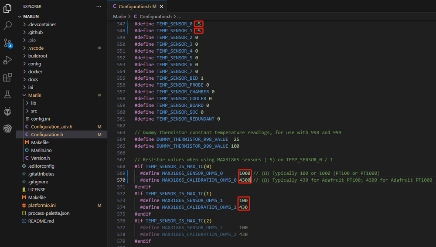Open Configuration_adv.h in file tree
This screenshot has width=436, height=247.
(x=51, y=127)
